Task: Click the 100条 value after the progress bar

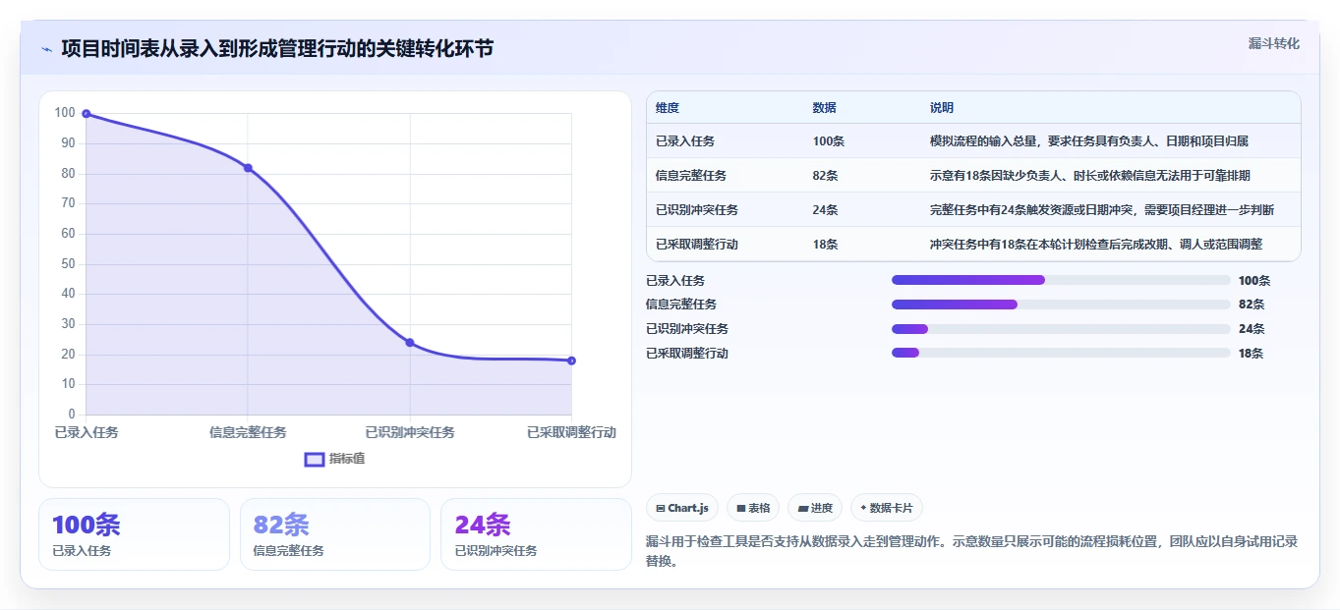Action: point(1254,281)
